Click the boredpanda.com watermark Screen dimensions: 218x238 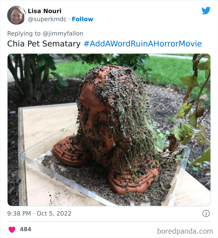[x=185, y=231]
